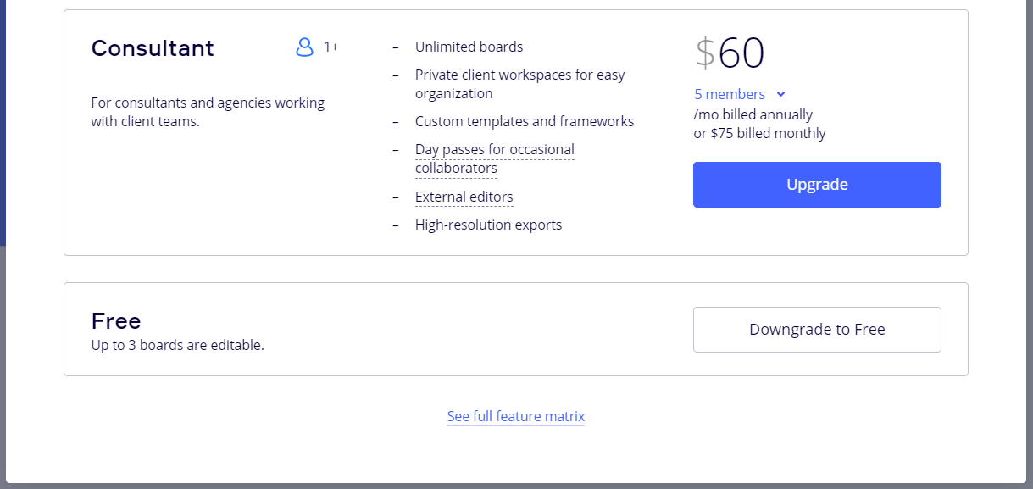Open the 5 members selector text

730,94
